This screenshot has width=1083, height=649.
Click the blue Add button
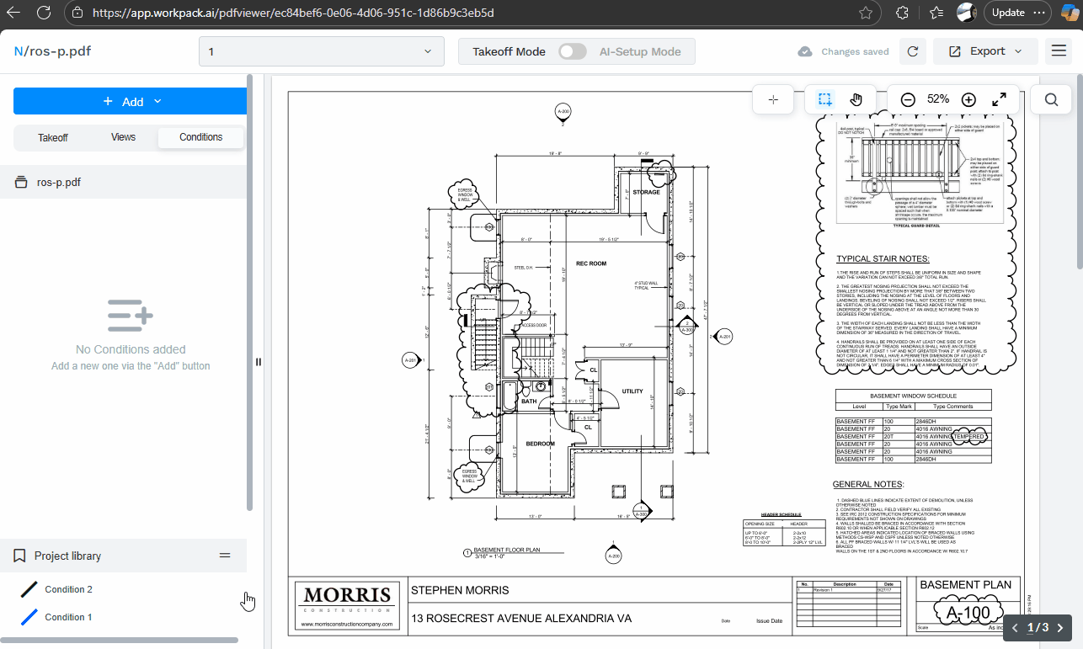131,101
